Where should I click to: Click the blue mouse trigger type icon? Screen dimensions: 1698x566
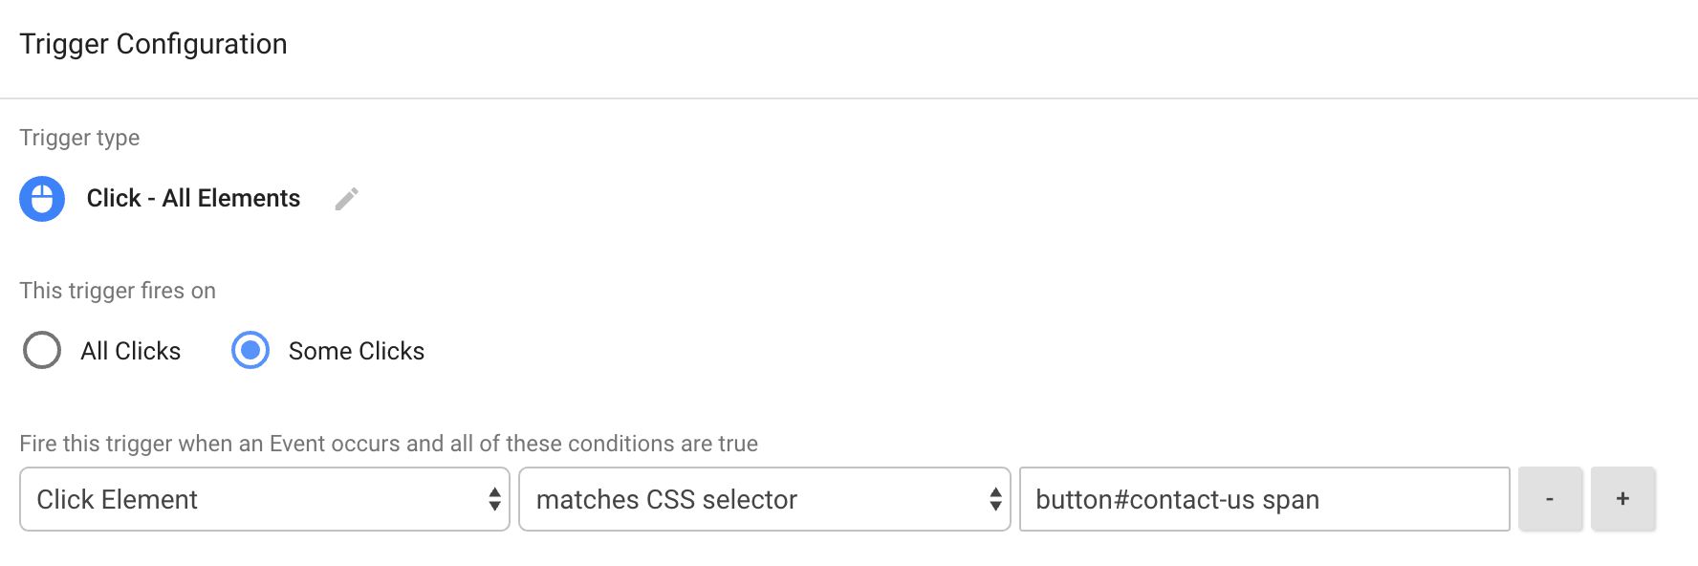click(42, 199)
